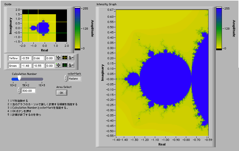
Task: Click the 1E+2 slider scale label
Action: [x=13, y=85]
